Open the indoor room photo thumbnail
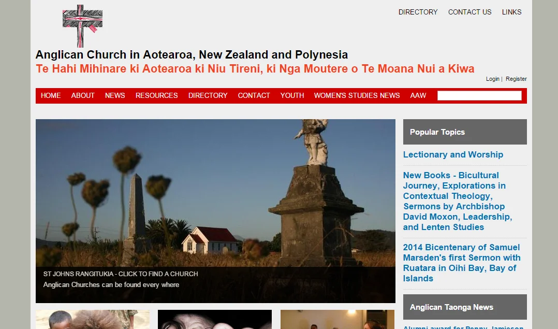 click(x=337, y=319)
